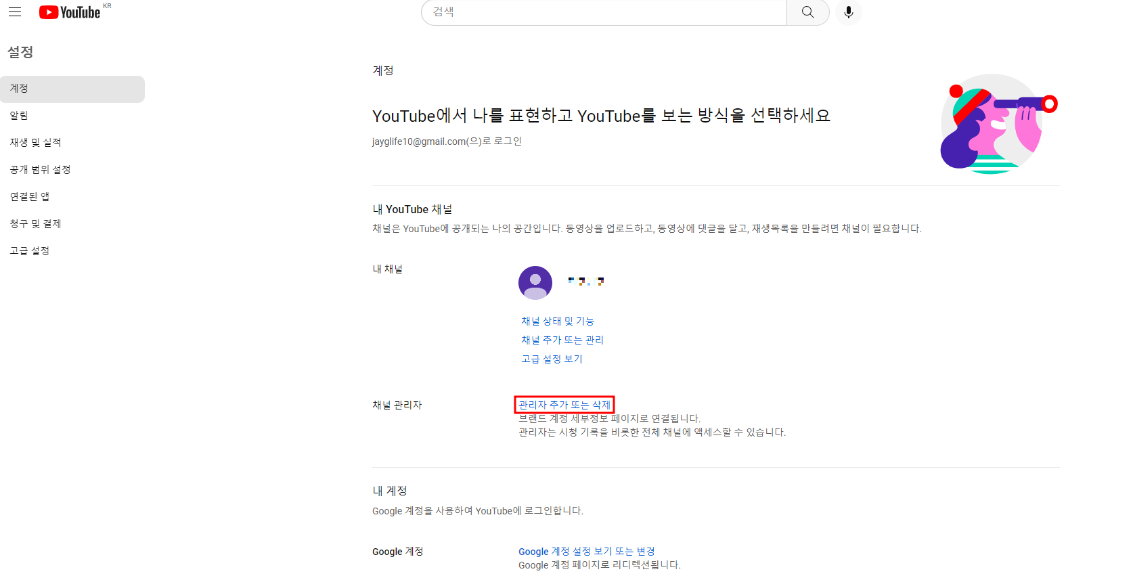Click the 채널 관리자 label
The width and height of the screenshot is (1133, 578).
coord(397,405)
